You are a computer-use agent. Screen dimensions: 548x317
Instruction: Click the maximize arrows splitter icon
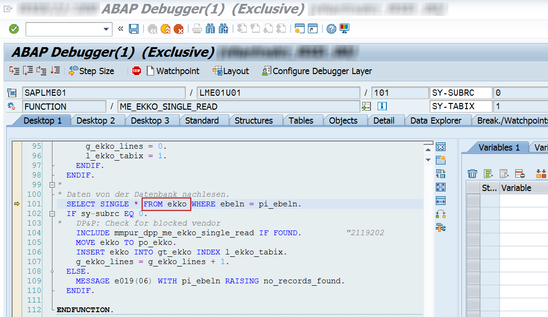(440, 187)
